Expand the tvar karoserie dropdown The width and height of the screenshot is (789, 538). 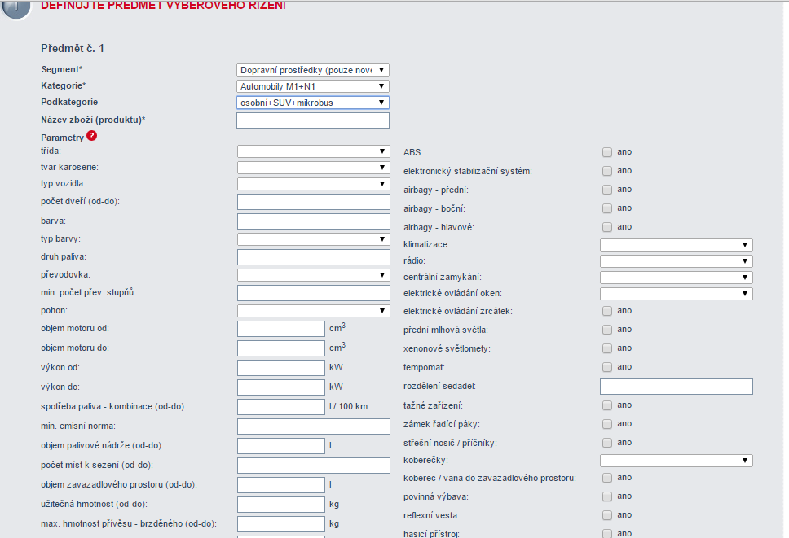(314, 168)
